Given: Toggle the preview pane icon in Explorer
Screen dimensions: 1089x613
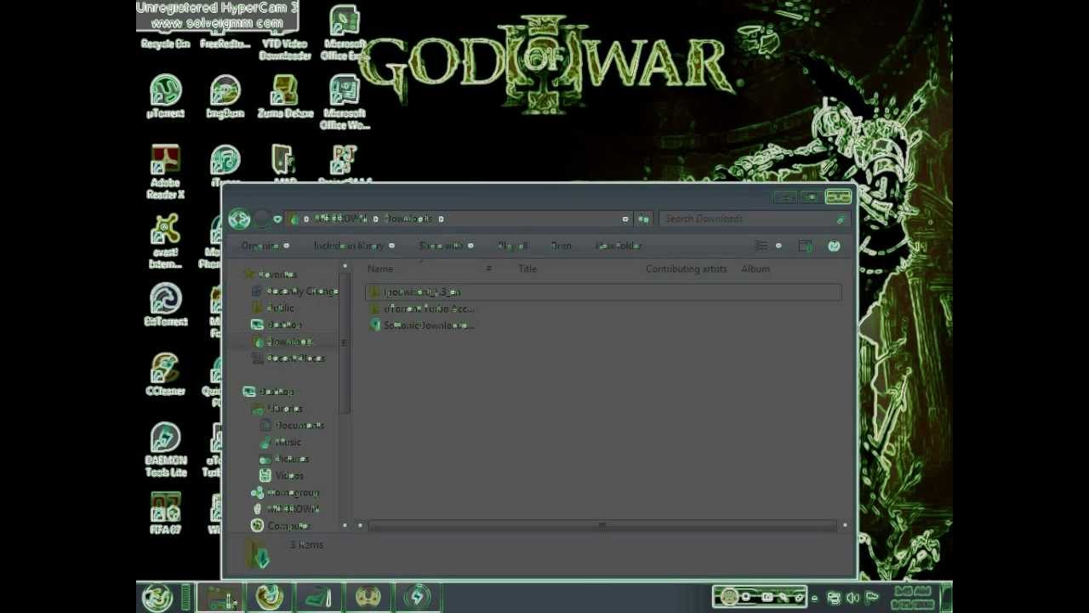Looking at the screenshot, I should (805, 246).
